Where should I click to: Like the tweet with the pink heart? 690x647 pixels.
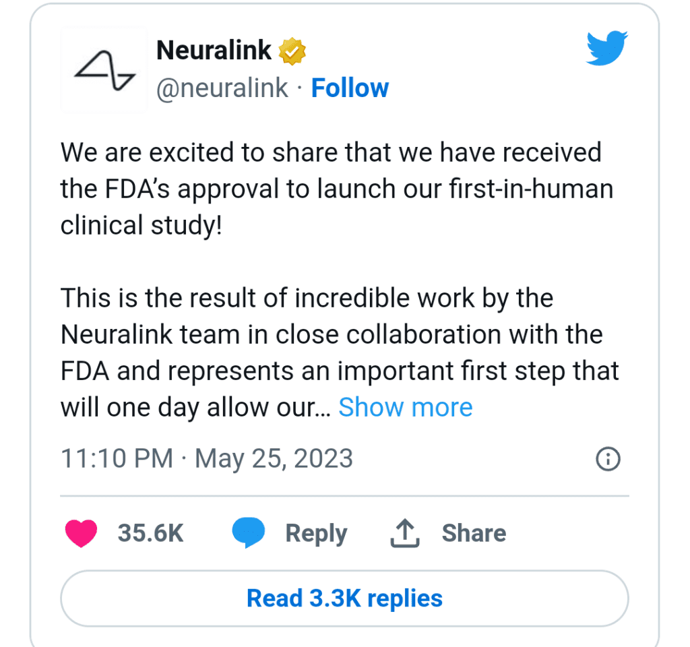[x=81, y=533]
